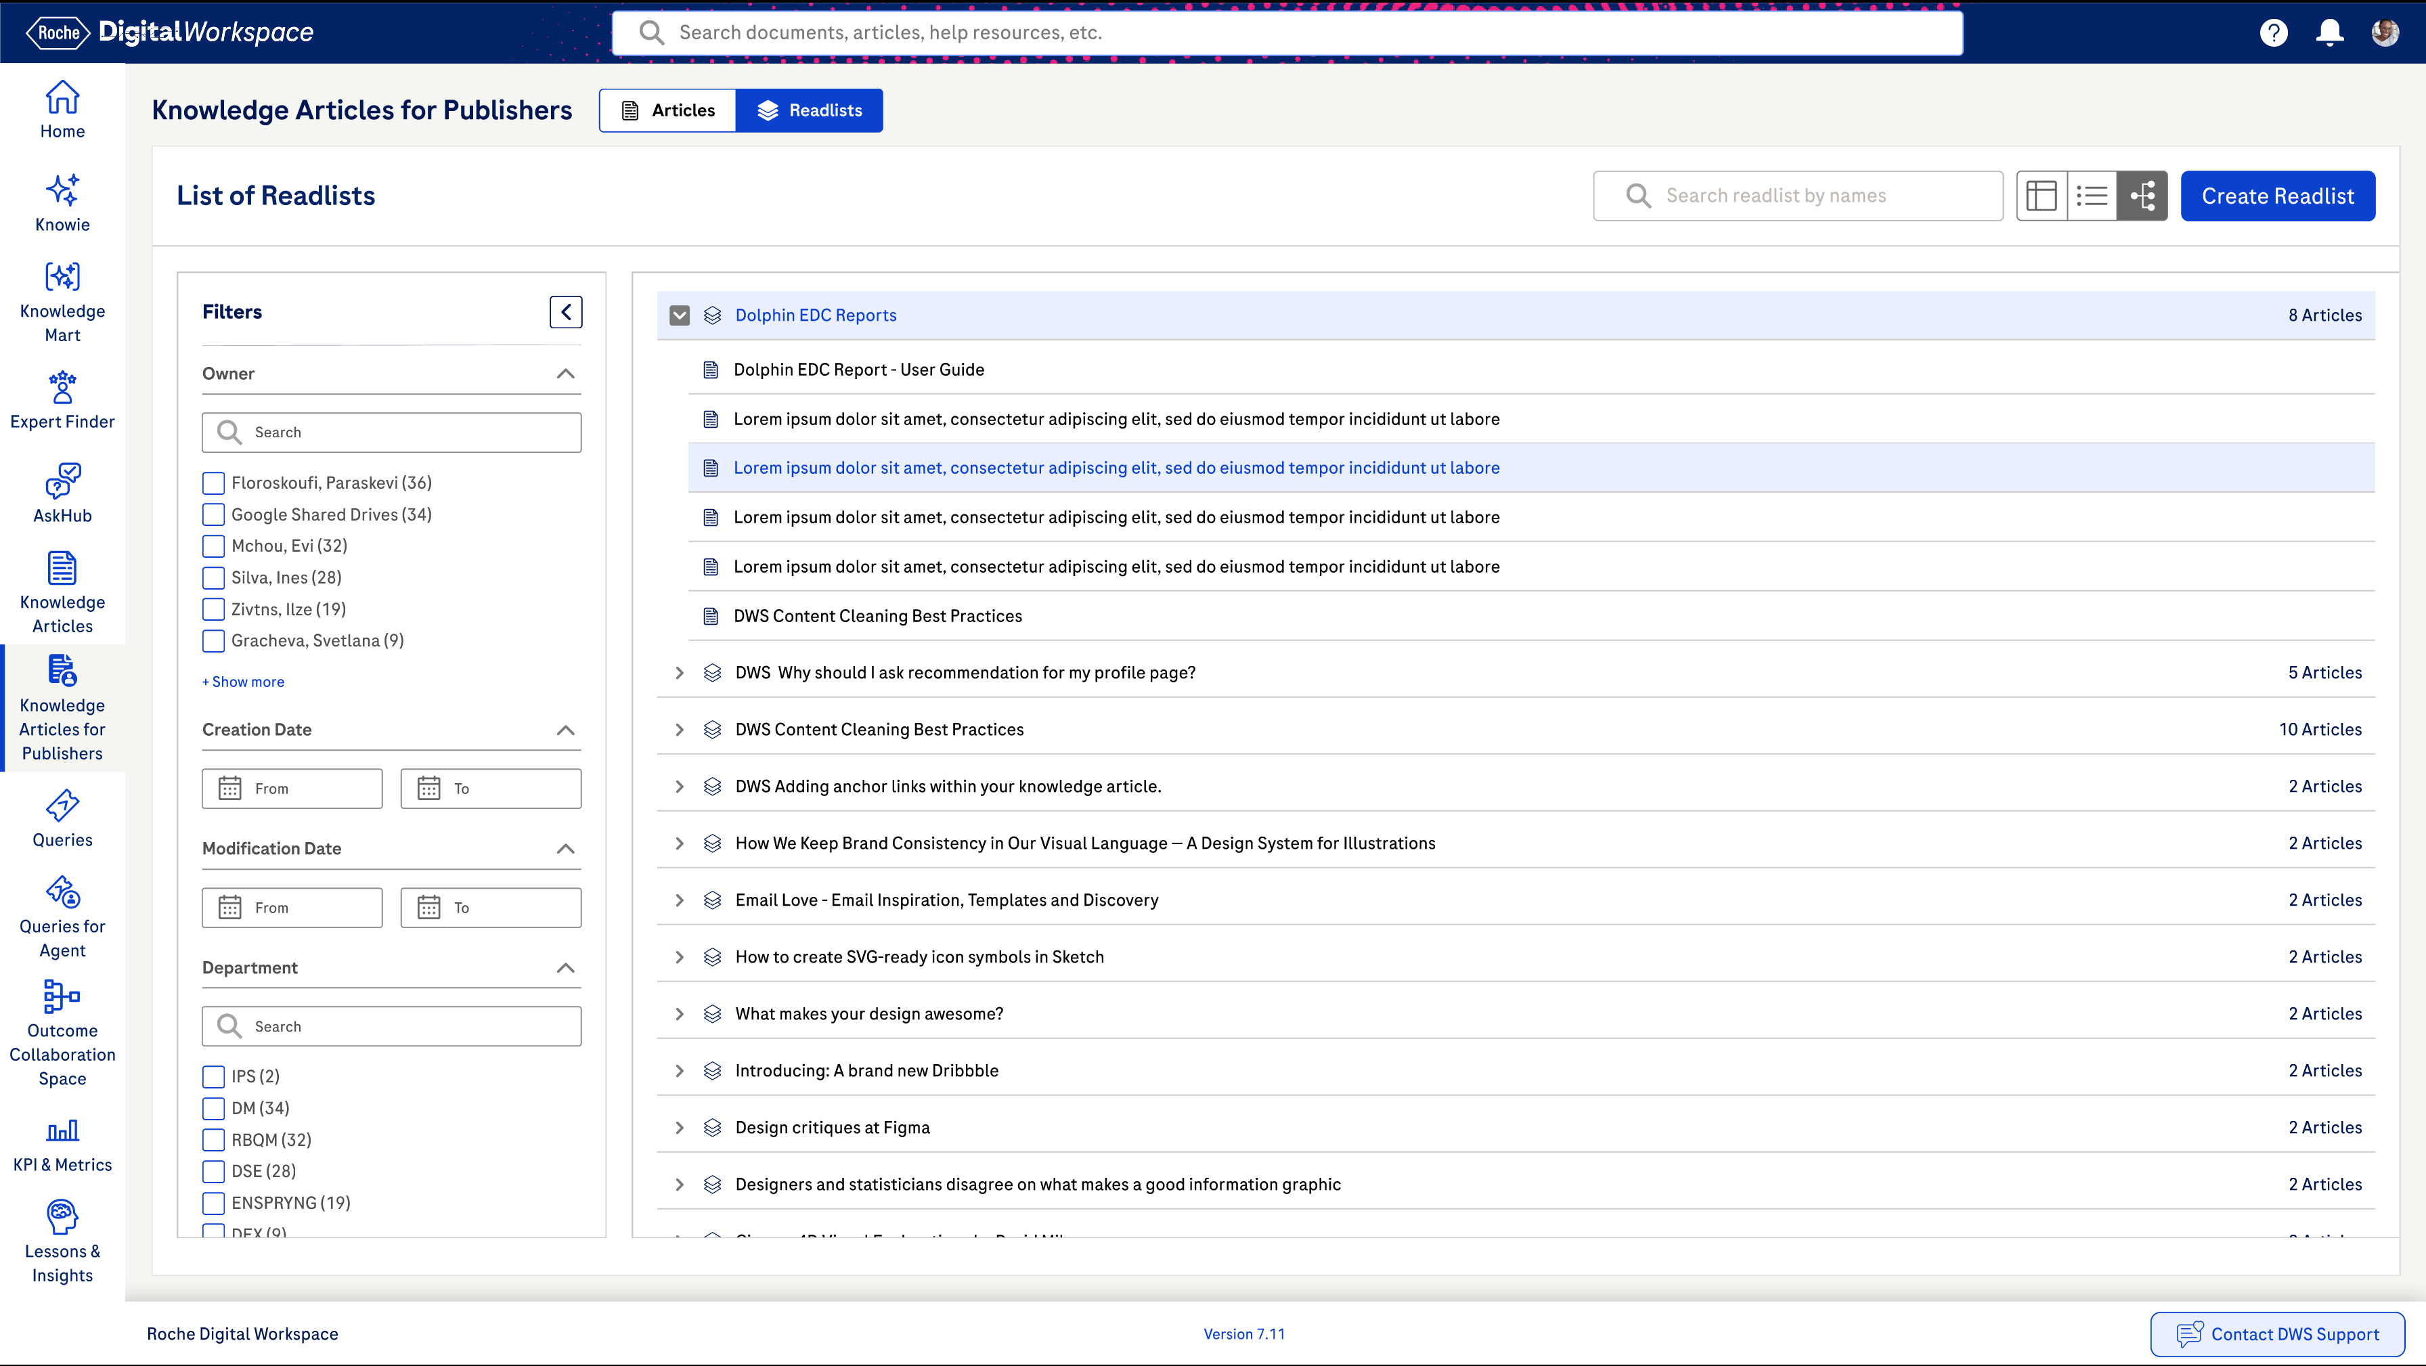
Task: Collapse the Dolphin EDC Reports readlist
Action: (679, 315)
